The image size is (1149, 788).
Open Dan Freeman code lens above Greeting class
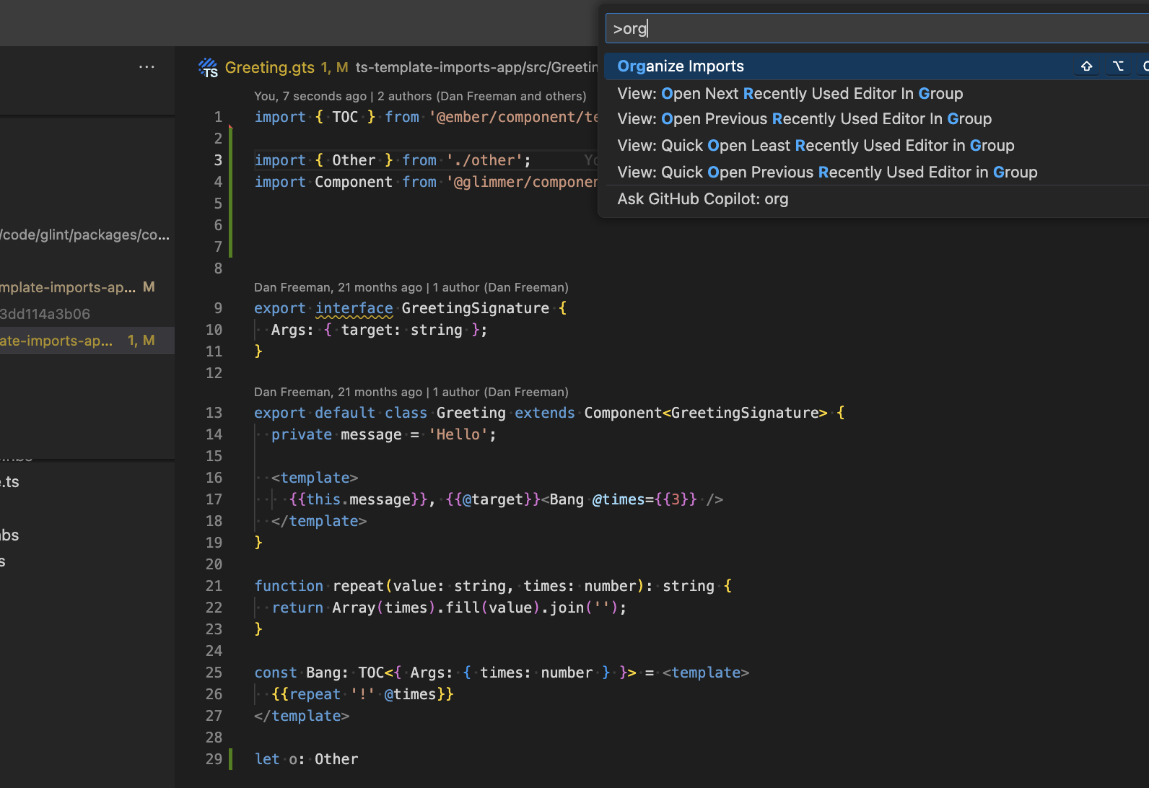click(x=411, y=392)
